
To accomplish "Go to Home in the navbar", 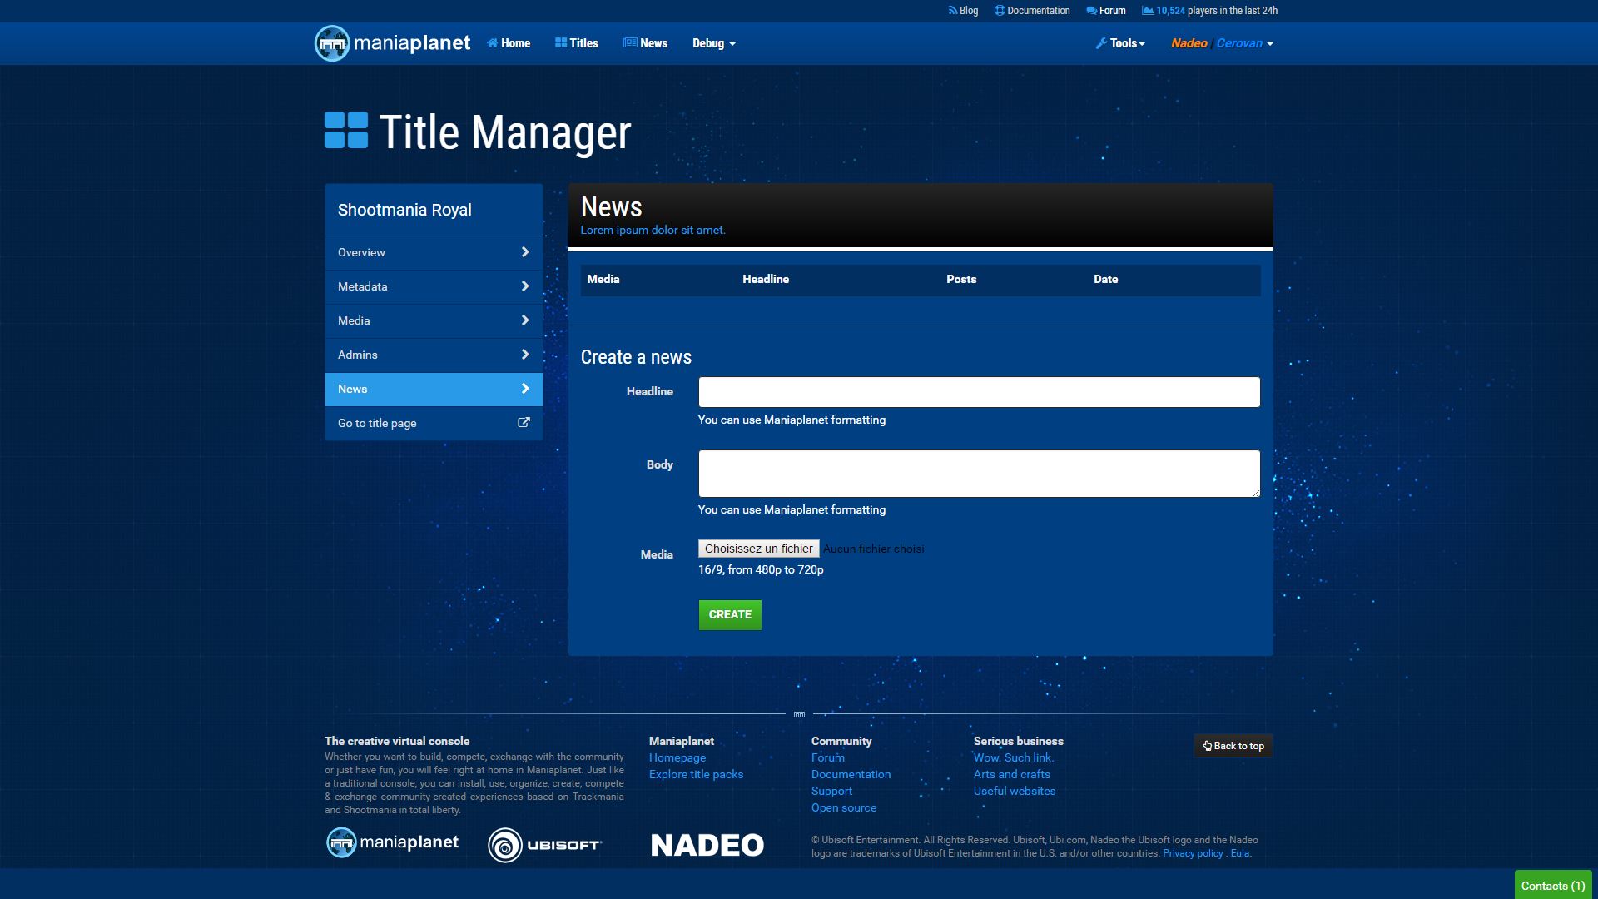I will (509, 43).
